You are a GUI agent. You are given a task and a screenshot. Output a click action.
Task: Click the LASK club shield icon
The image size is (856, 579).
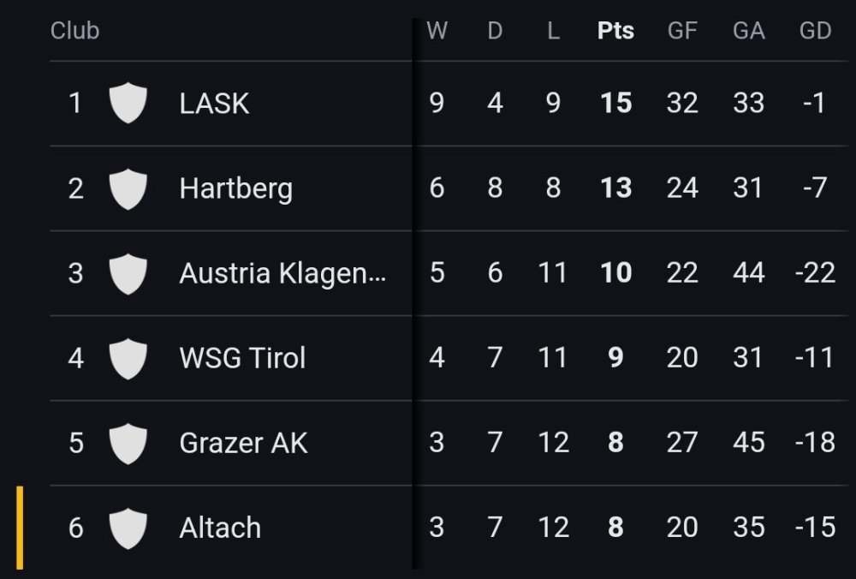(128, 103)
